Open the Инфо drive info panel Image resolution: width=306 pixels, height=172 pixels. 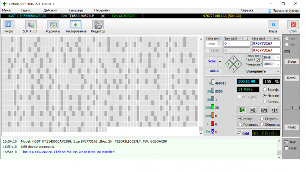(x=8, y=26)
